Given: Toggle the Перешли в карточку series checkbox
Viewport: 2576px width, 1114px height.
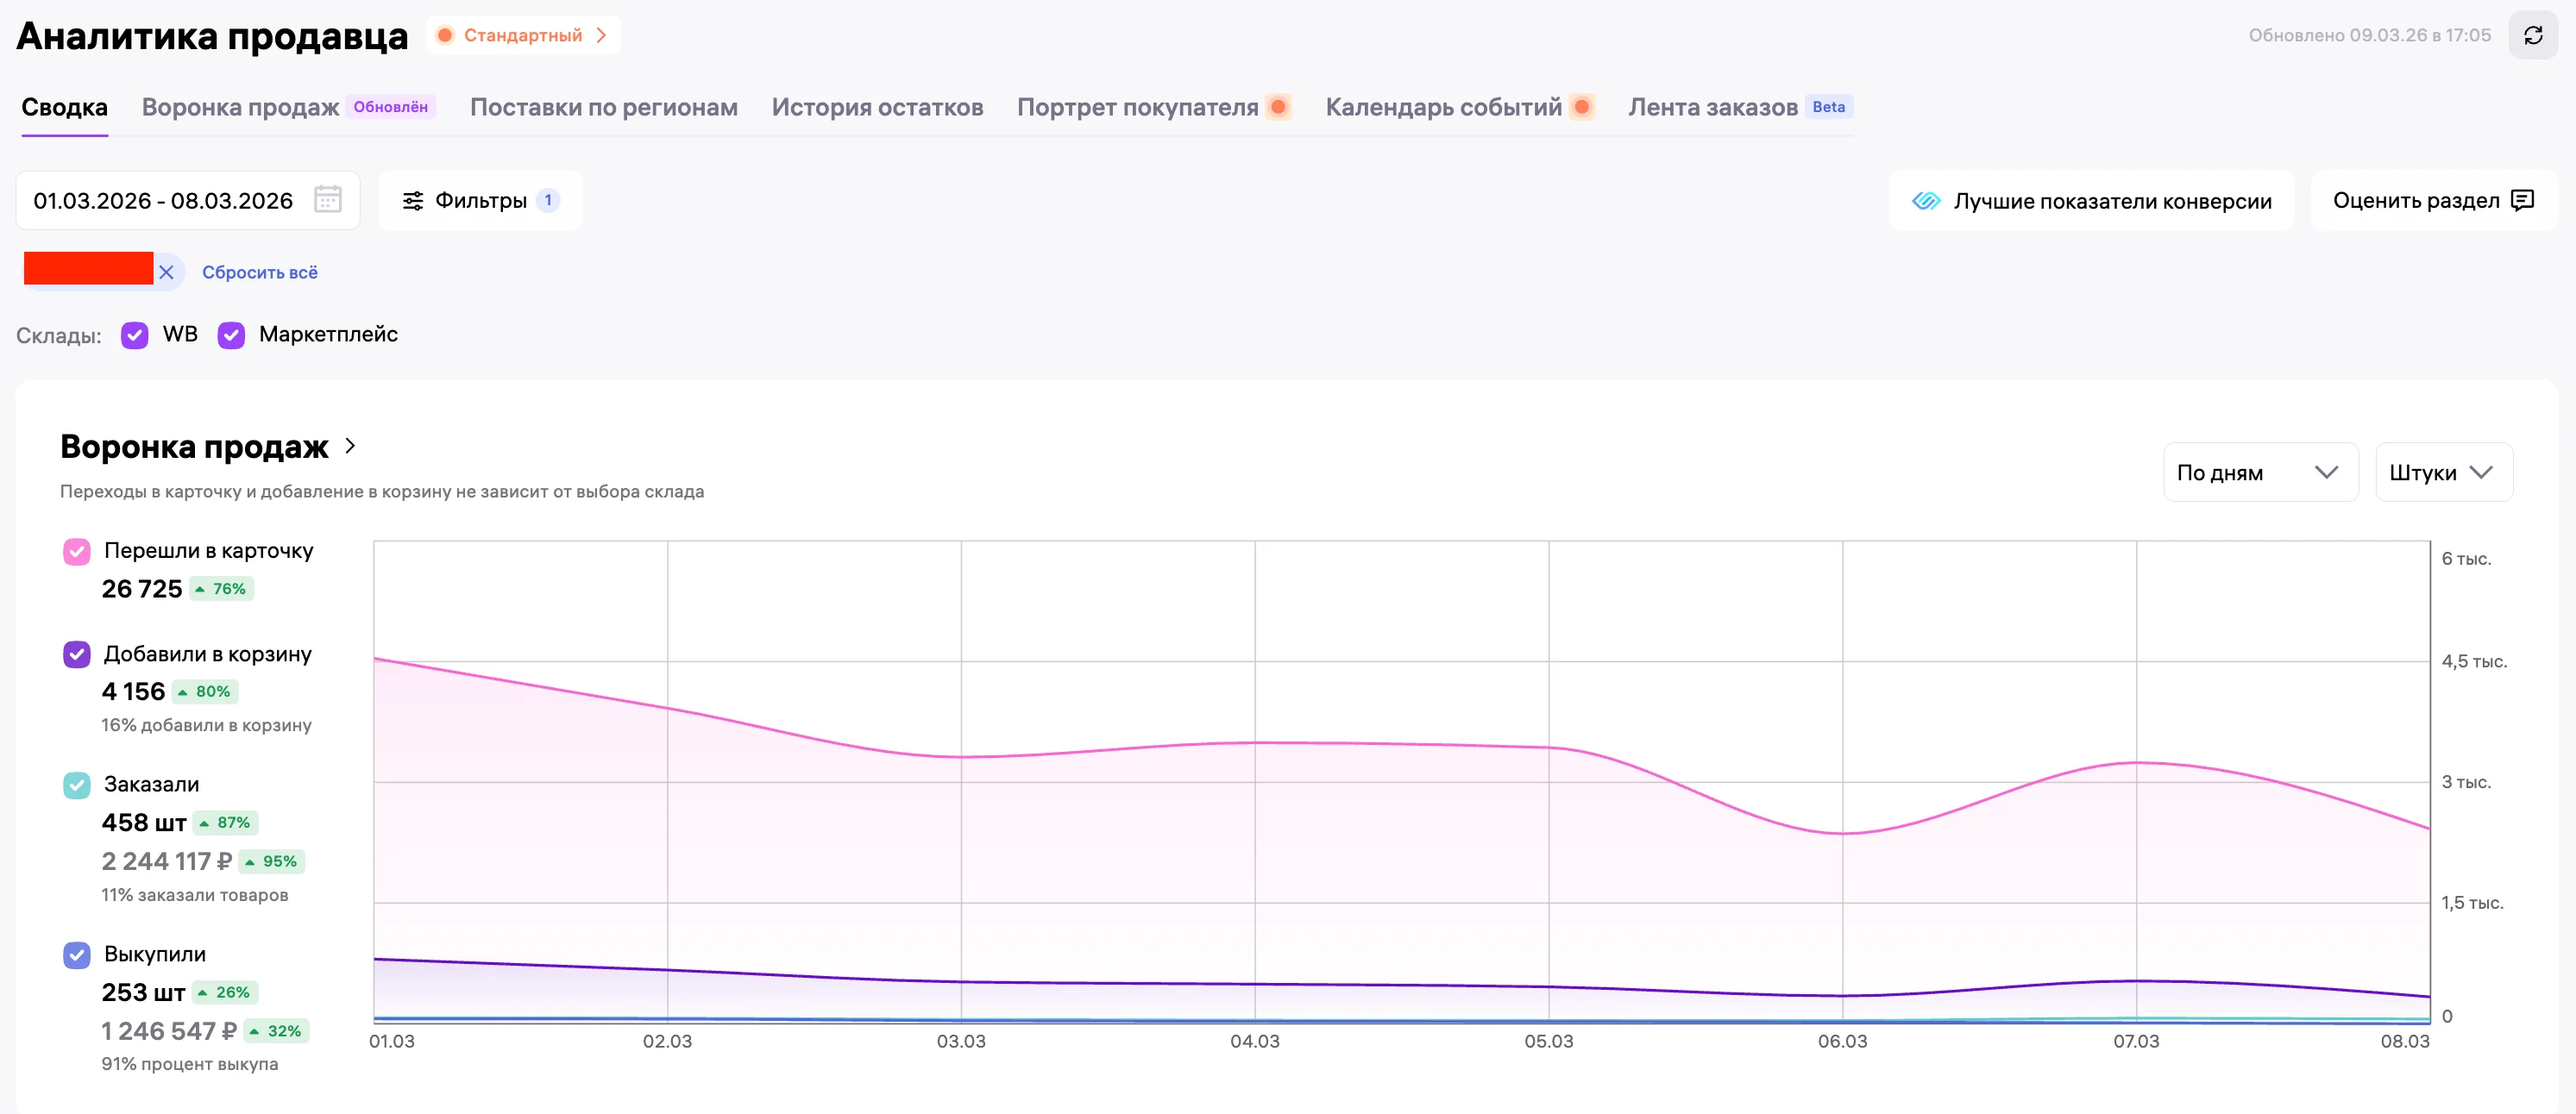Looking at the screenshot, I should point(77,552).
